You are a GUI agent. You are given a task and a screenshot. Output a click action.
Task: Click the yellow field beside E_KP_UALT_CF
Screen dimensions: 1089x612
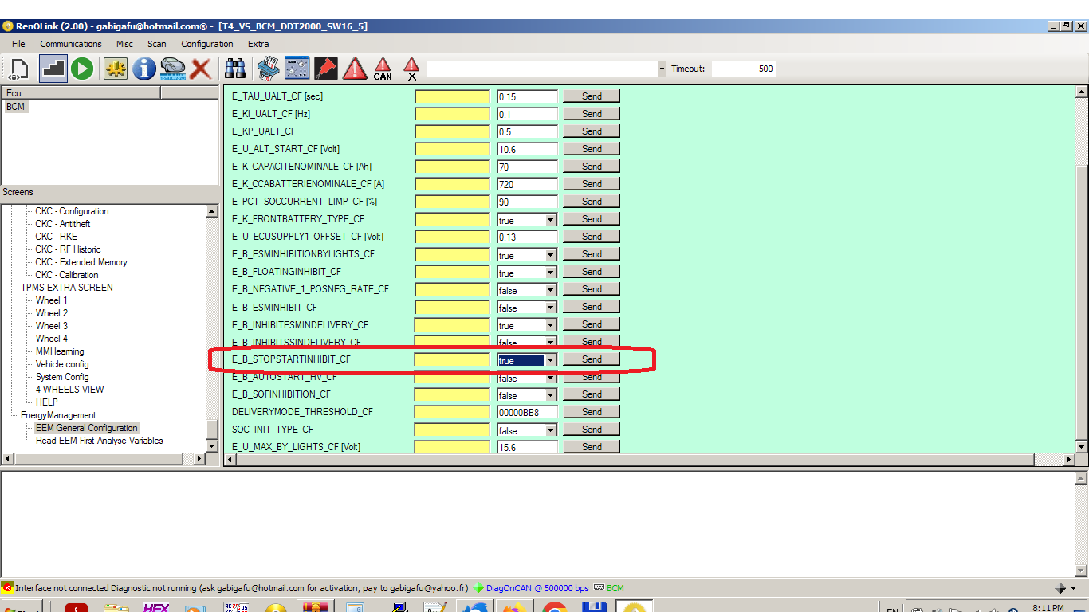pyautogui.click(x=452, y=131)
